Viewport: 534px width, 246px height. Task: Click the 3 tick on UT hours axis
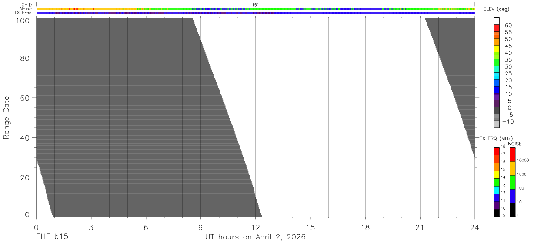point(91,227)
